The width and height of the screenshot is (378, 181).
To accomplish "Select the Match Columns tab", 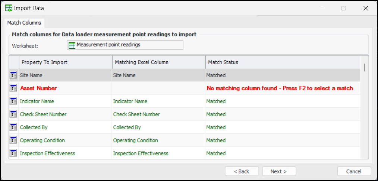I will [x=24, y=23].
